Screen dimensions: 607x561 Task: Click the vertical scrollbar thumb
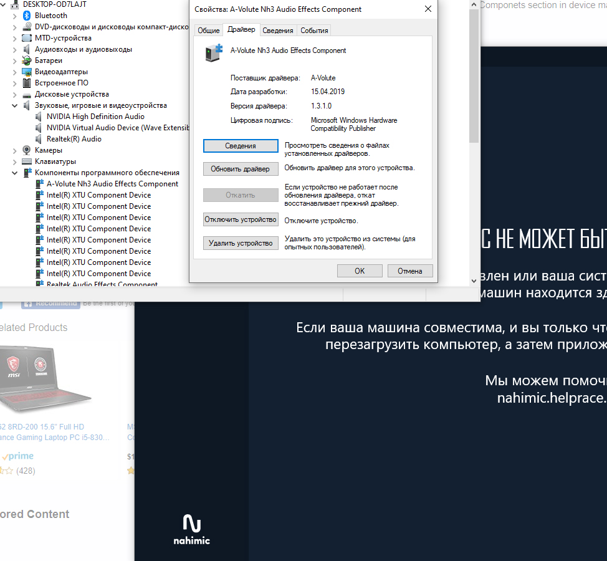pos(474,76)
